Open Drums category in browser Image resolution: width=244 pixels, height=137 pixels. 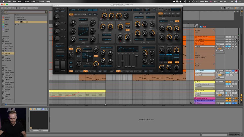pyautogui.click(x=7, y=41)
